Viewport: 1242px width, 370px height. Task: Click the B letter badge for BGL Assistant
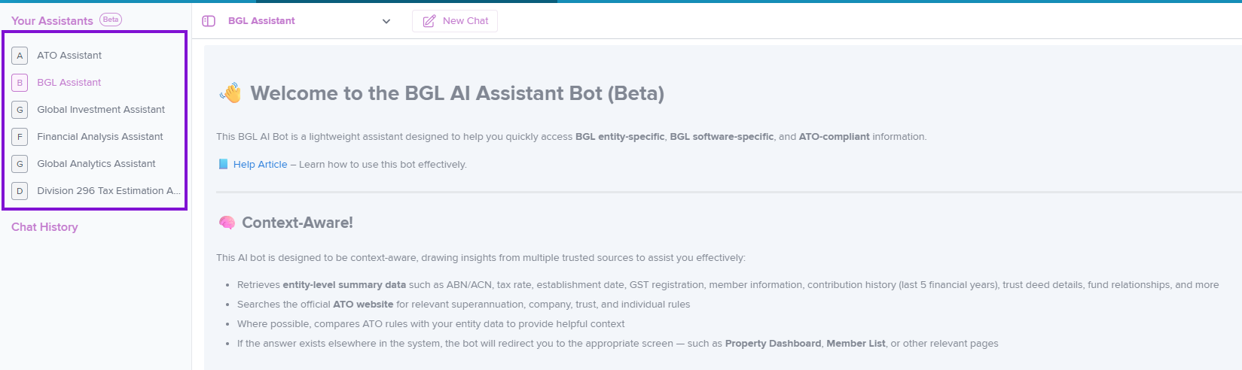[x=20, y=83]
